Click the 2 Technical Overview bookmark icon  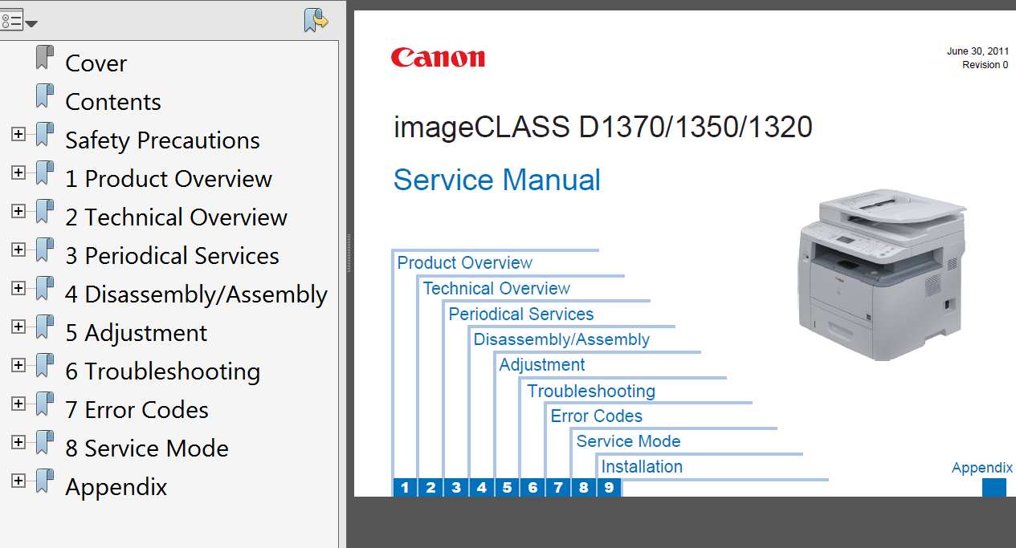click(45, 213)
